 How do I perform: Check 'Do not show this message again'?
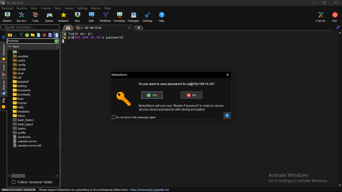click(x=113, y=117)
